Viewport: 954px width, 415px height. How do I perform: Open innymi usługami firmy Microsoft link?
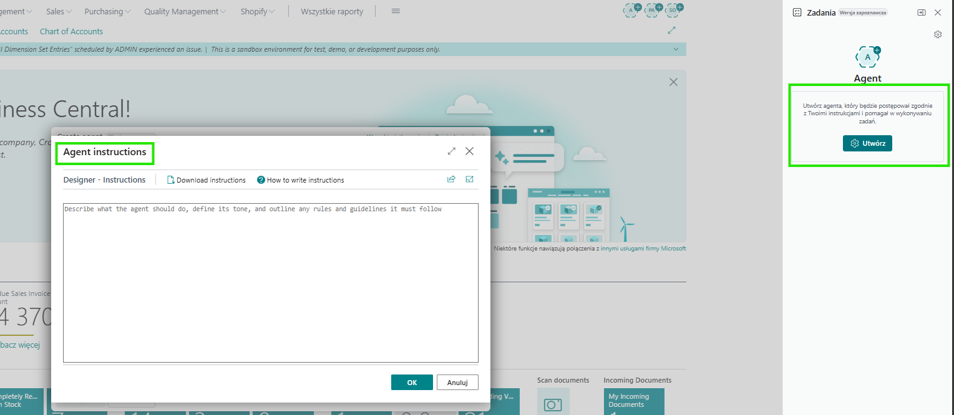click(x=643, y=248)
